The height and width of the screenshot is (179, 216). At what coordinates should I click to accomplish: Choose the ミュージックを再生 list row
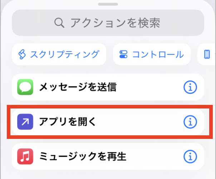pos(107,156)
